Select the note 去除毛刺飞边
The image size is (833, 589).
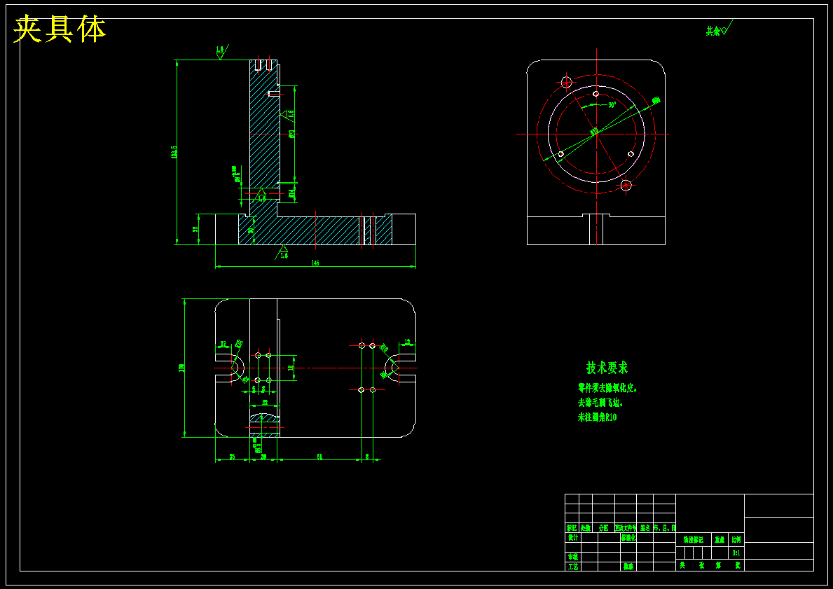[600, 403]
